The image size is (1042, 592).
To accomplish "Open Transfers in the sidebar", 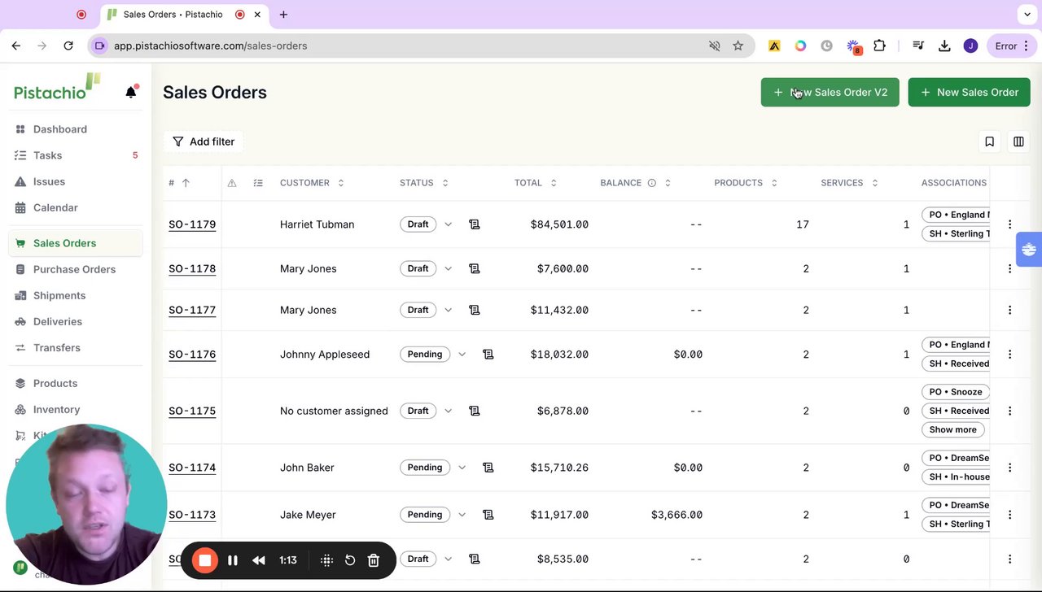I will pos(77,347).
